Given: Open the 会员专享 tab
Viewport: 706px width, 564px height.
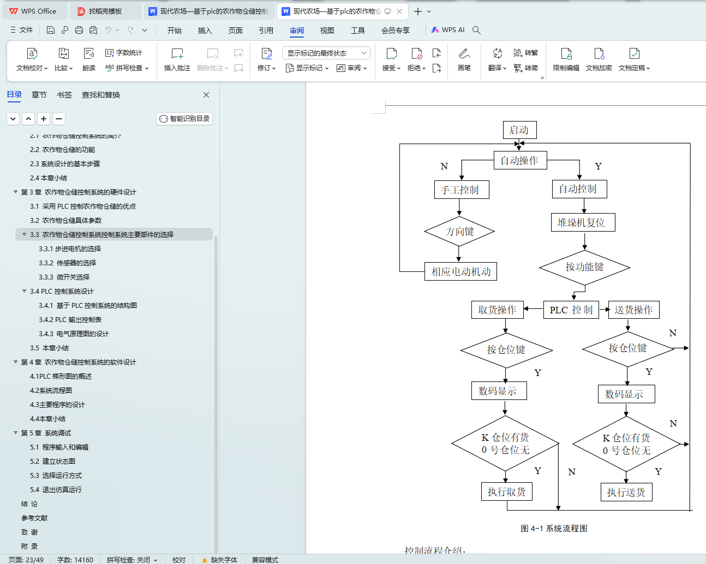Looking at the screenshot, I should tap(396, 31).
